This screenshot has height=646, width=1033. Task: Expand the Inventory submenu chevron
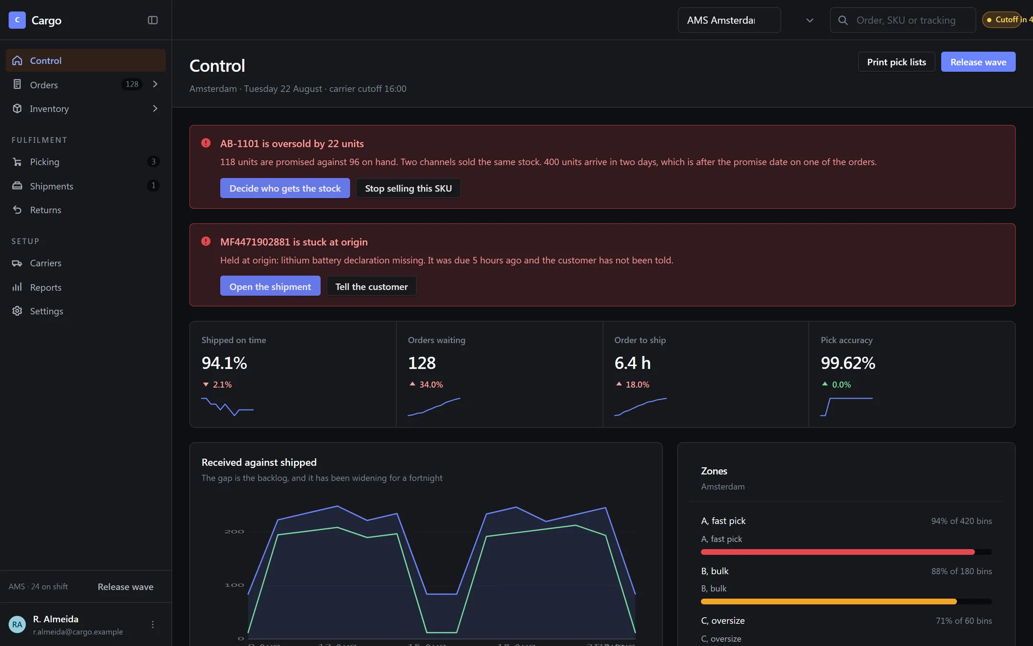[155, 109]
